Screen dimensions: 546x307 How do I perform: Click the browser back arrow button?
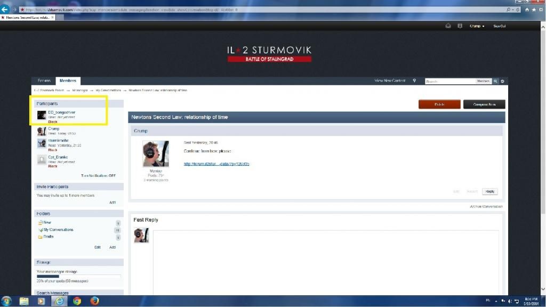tap(5, 10)
